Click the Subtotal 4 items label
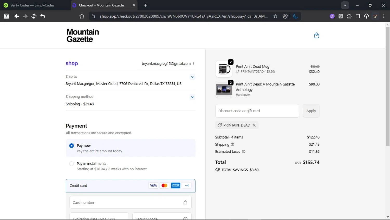Screen dimensions: 390x220 click(x=229, y=137)
